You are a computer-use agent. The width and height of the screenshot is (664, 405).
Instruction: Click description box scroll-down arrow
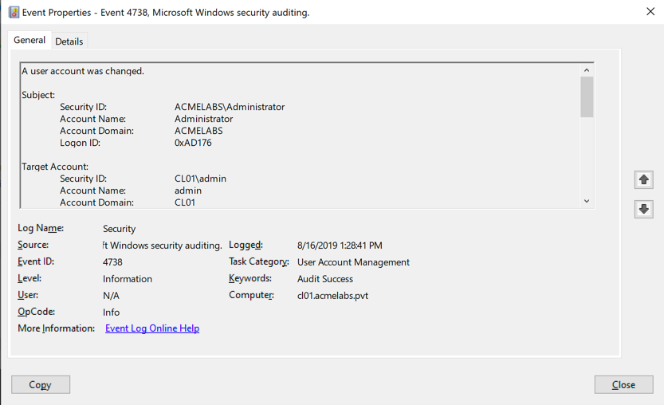pos(587,202)
